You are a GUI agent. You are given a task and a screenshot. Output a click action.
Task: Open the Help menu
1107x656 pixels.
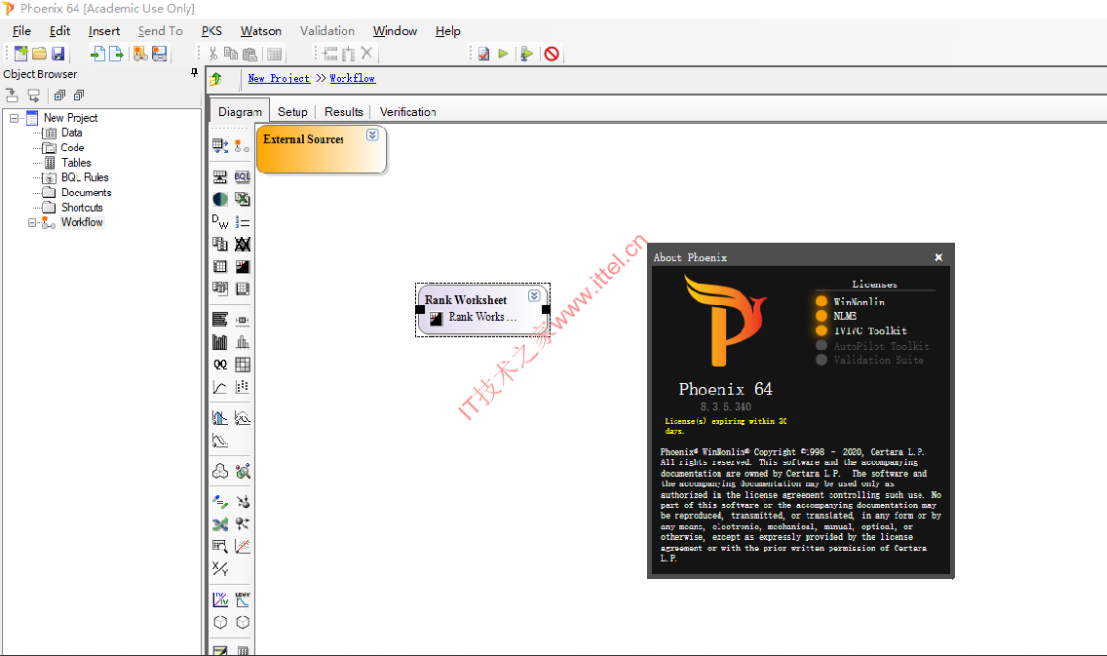pyautogui.click(x=447, y=31)
